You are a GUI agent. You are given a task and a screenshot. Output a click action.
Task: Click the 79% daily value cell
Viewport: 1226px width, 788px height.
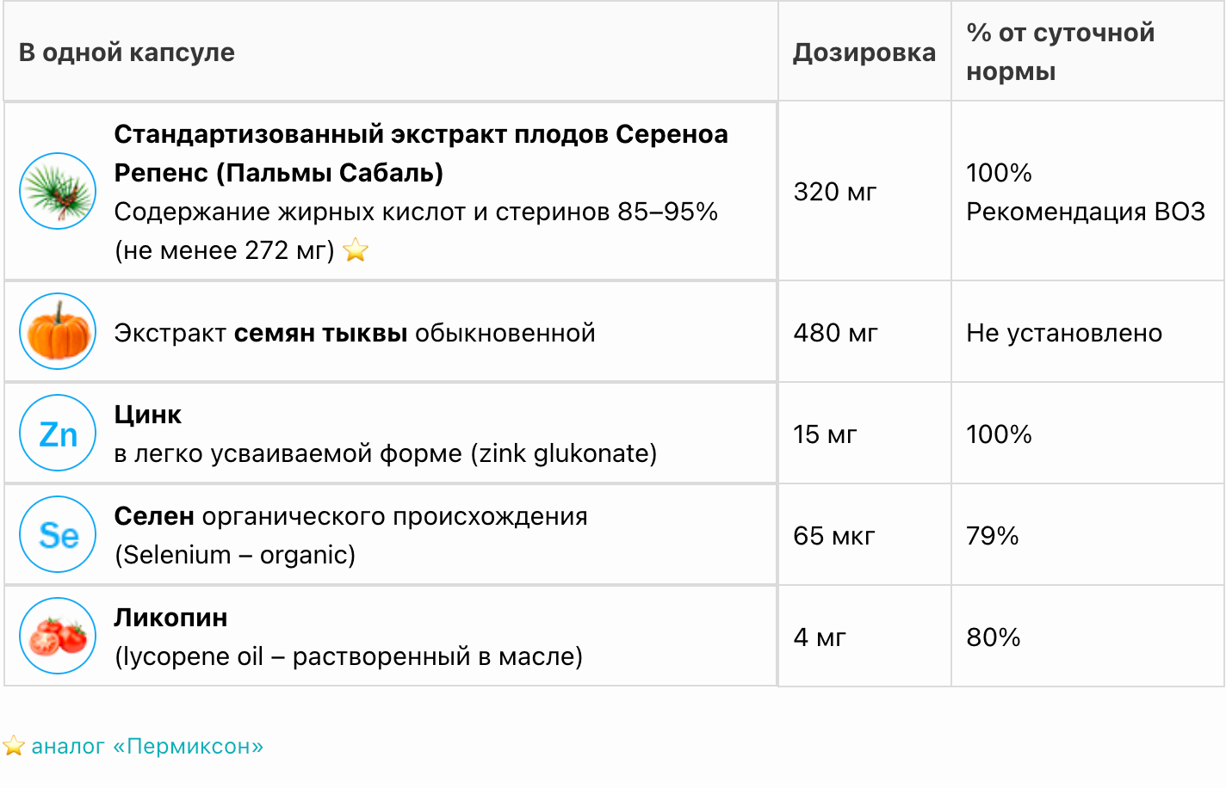tap(993, 536)
